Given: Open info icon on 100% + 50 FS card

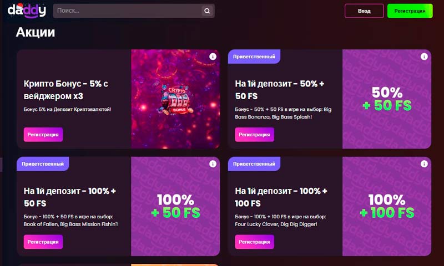Looking at the screenshot, I should point(213,163).
